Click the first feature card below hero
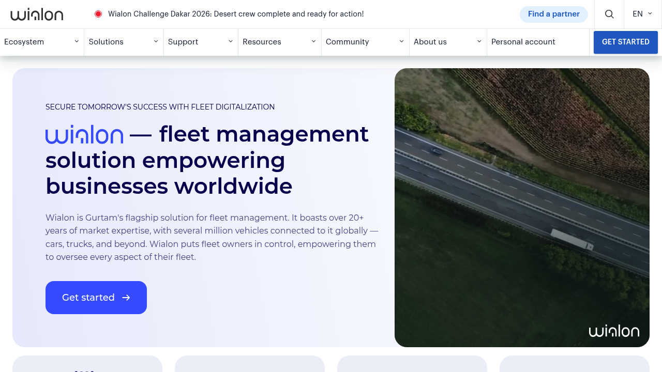Viewport: 662px width, 372px height. tap(87, 364)
